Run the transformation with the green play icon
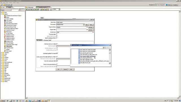The image size is (181, 102). pyautogui.click(x=27, y=9)
